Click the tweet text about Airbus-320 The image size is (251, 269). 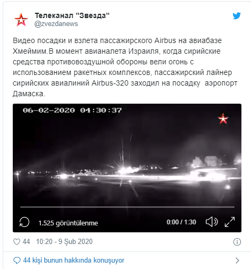125,67
